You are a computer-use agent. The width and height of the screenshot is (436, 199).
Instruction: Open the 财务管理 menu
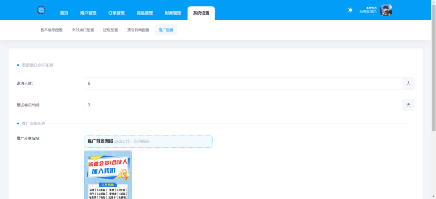point(173,13)
